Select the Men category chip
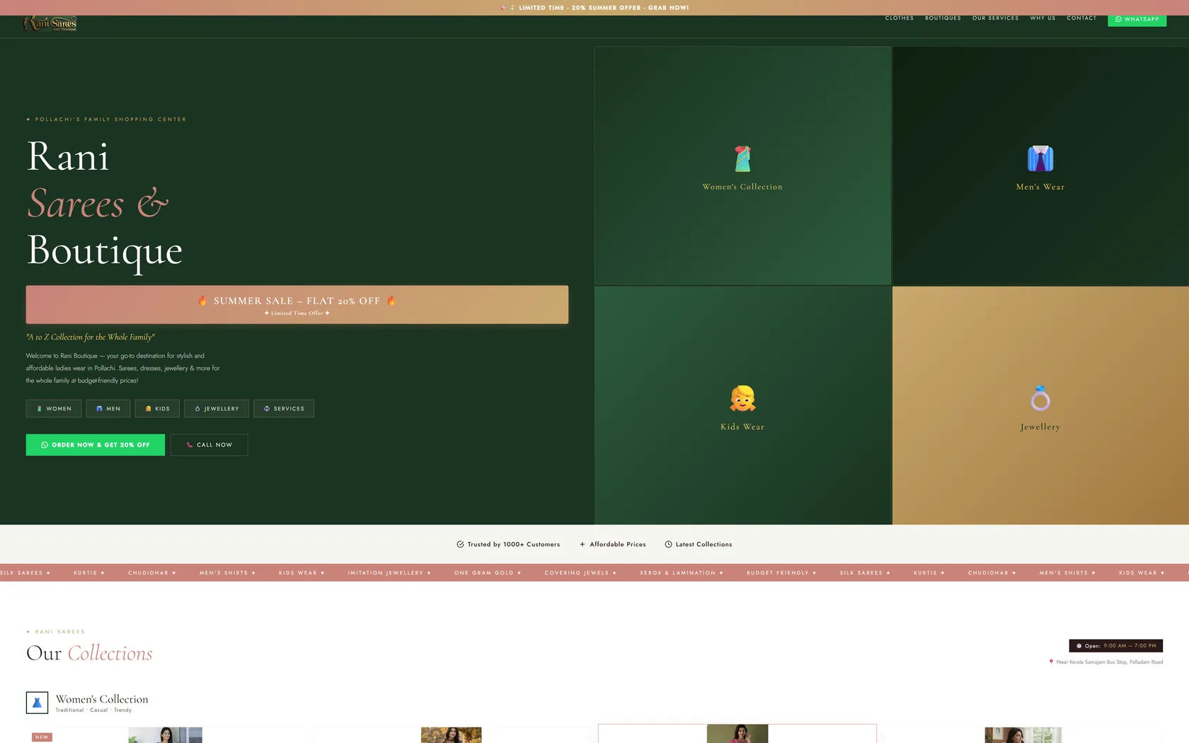The height and width of the screenshot is (743, 1189). click(108, 408)
